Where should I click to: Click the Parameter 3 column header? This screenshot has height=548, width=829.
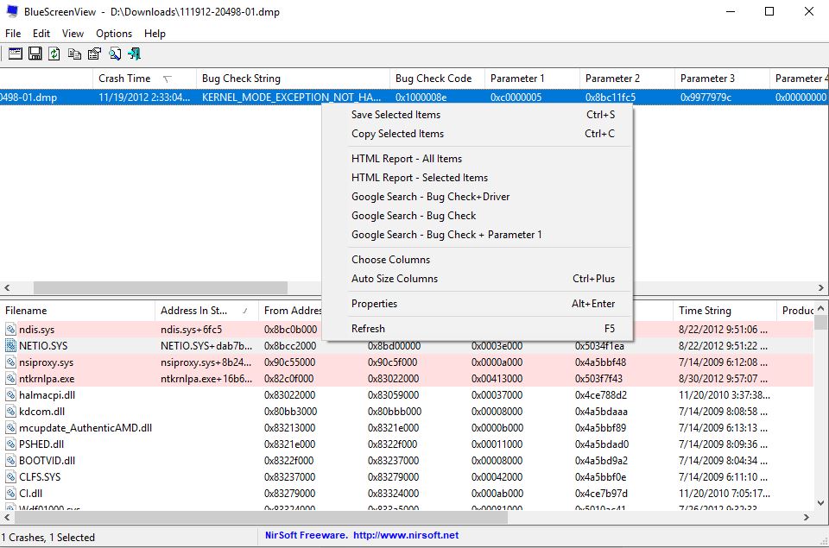tap(722, 79)
